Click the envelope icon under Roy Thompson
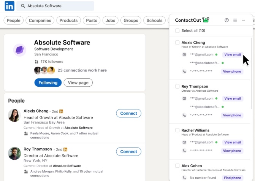 point(184,98)
